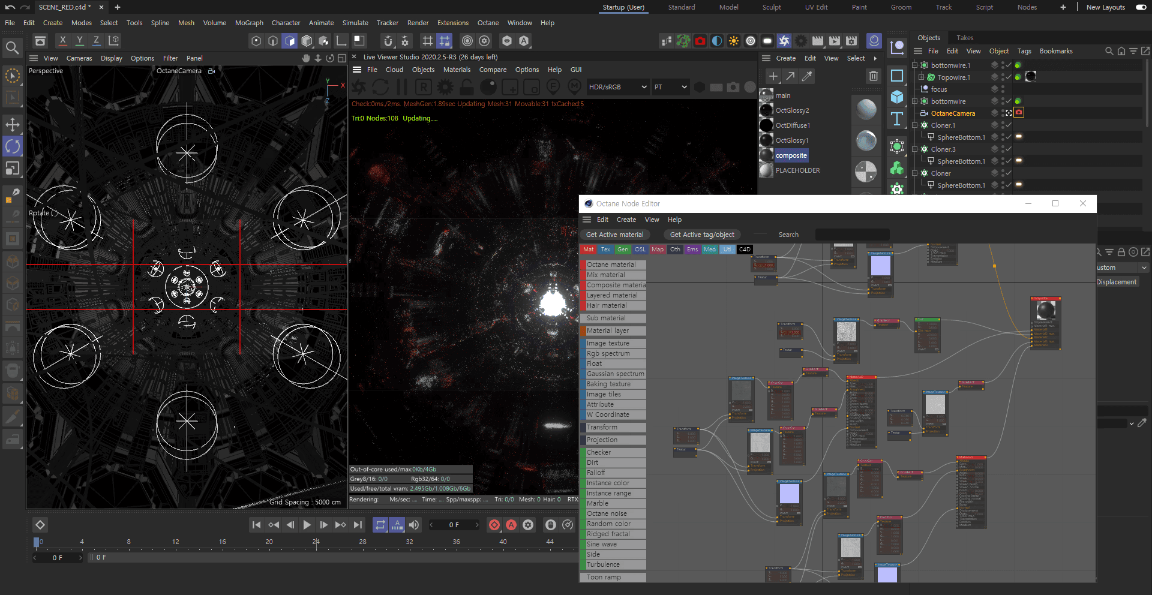Click Live Viewer pause render icon
Viewport: 1152px width, 595px height.
tap(402, 87)
